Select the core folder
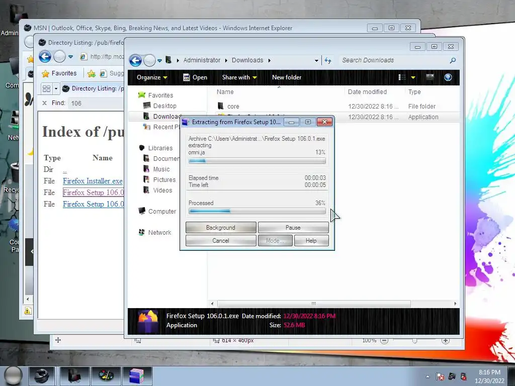 (x=233, y=107)
